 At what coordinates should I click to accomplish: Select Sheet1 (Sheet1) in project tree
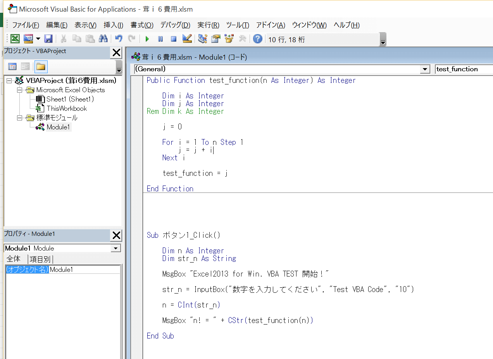70,99
